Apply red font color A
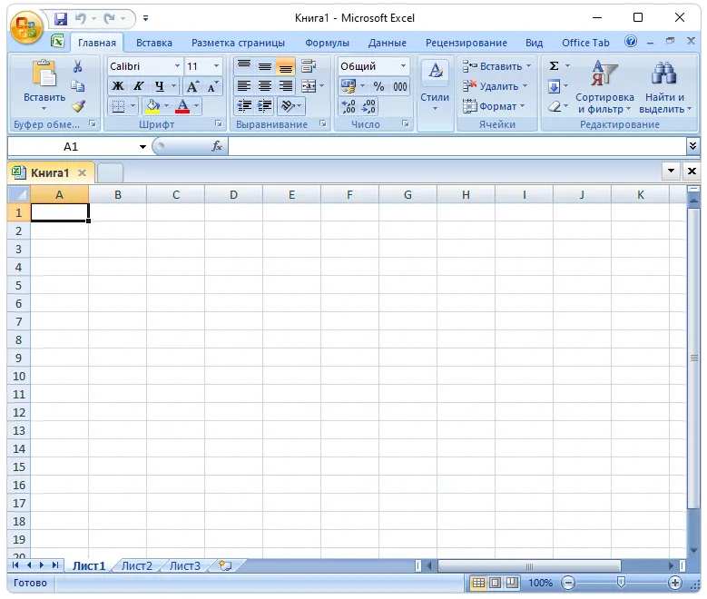 pos(182,106)
